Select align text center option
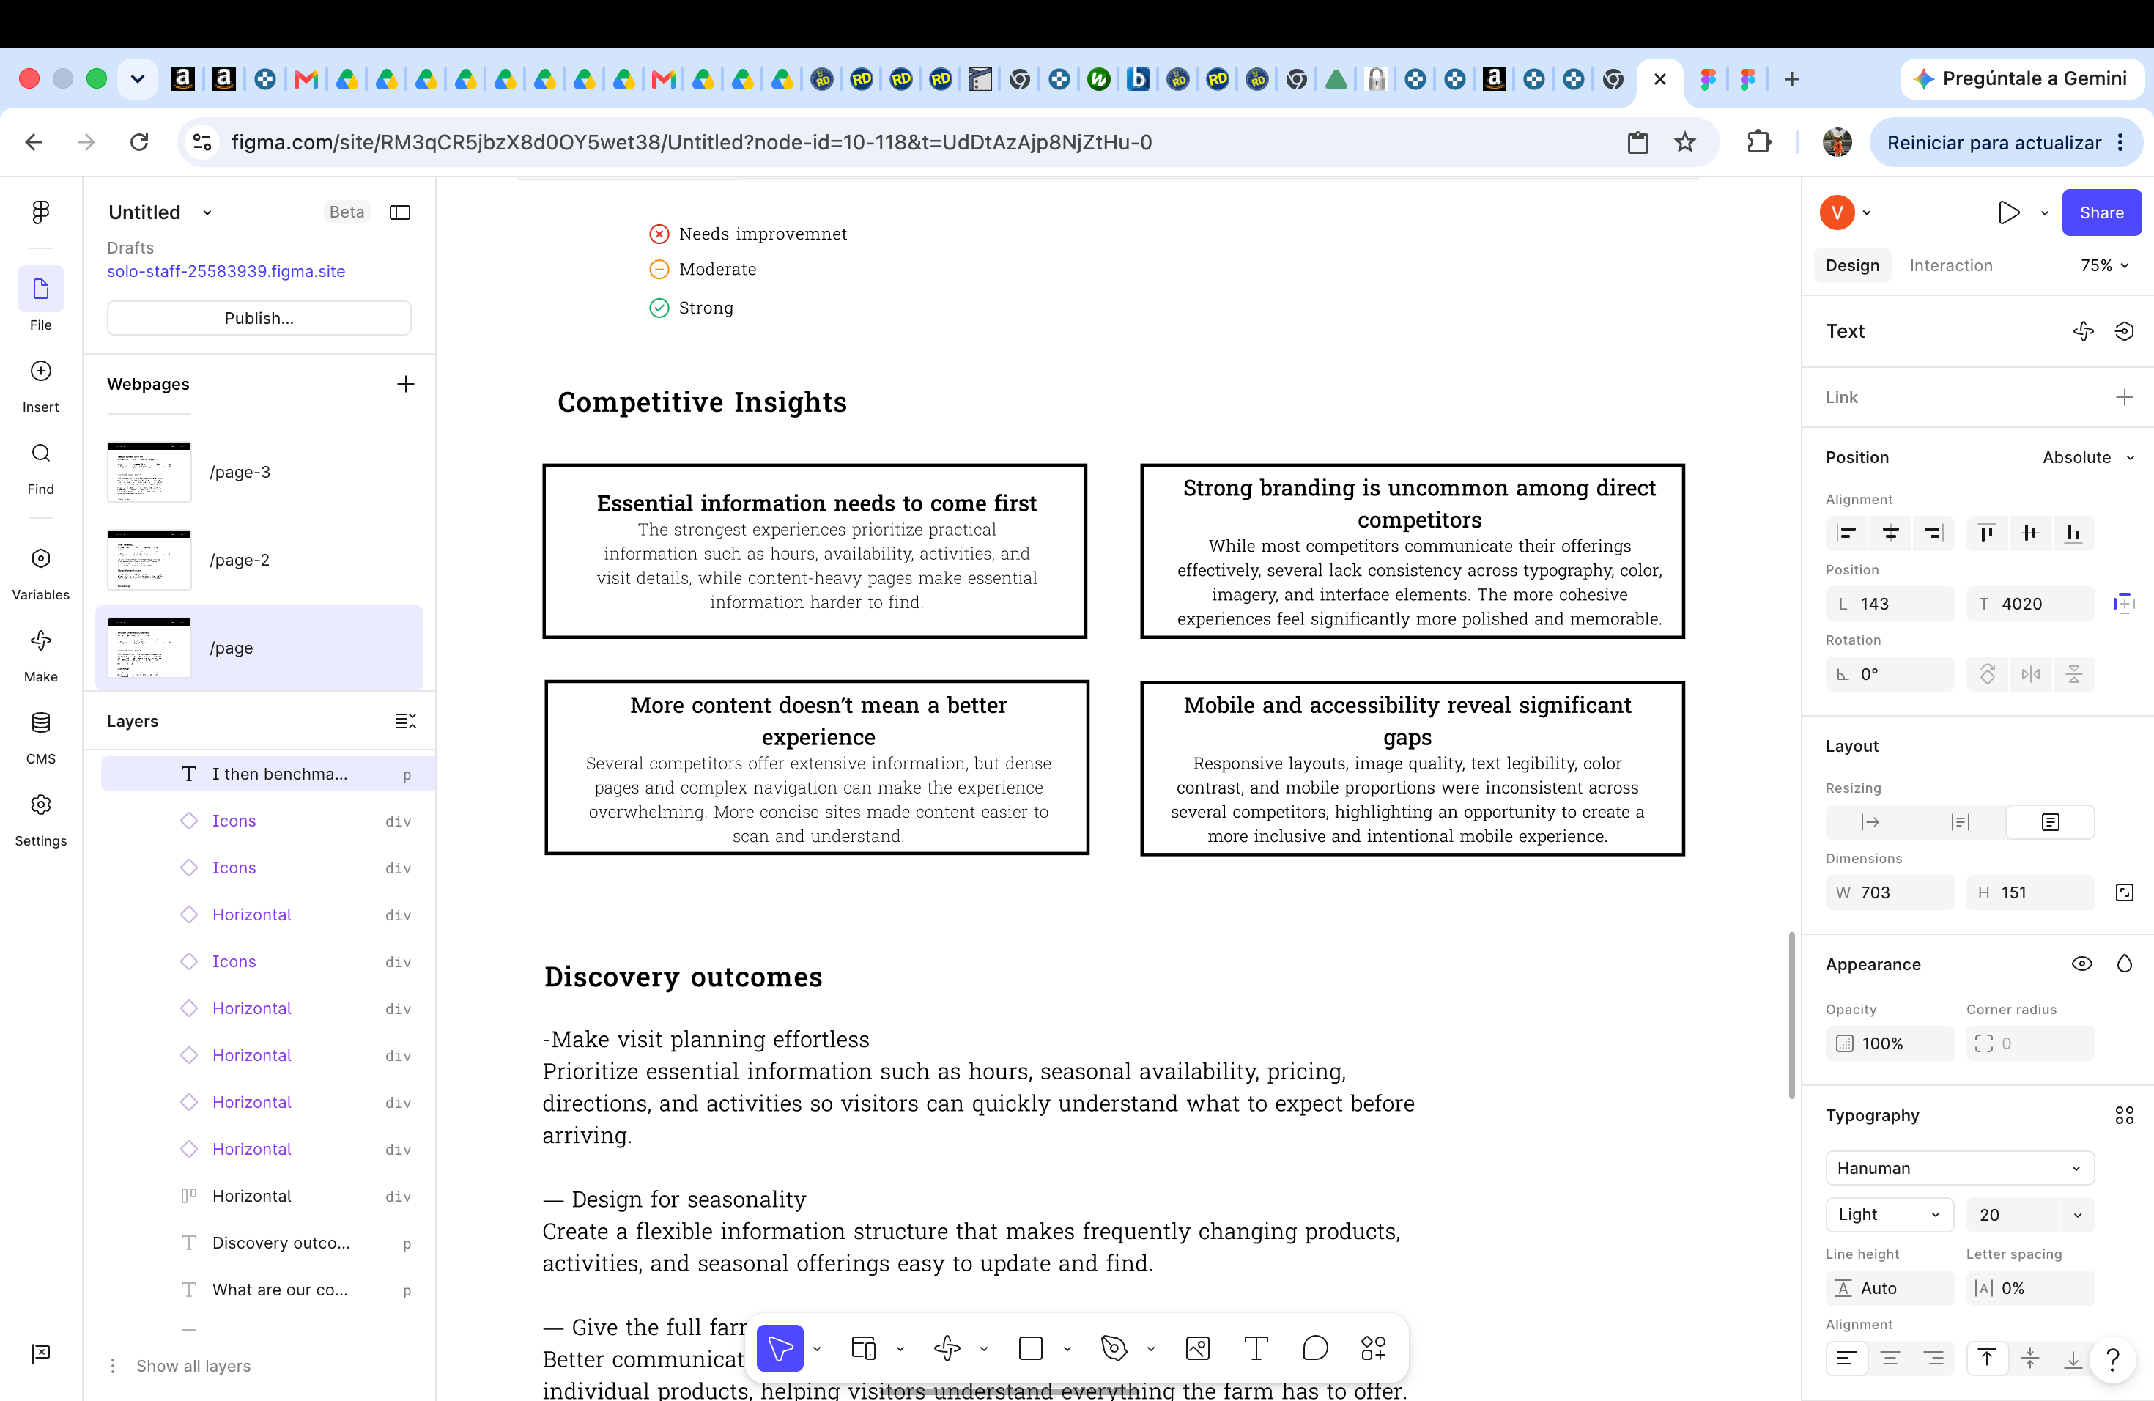This screenshot has width=2154, height=1401. tap(1890, 1359)
